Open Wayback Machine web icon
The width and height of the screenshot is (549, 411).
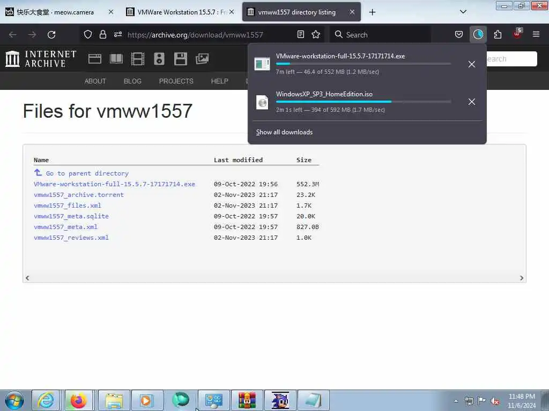[x=94, y=59]
